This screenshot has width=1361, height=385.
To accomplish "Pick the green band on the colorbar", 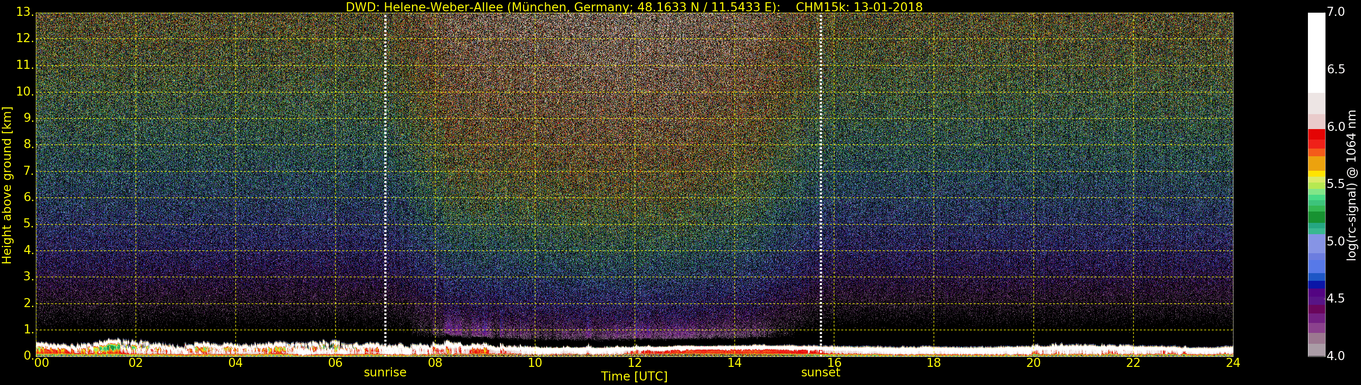I will pos(1316,216).
